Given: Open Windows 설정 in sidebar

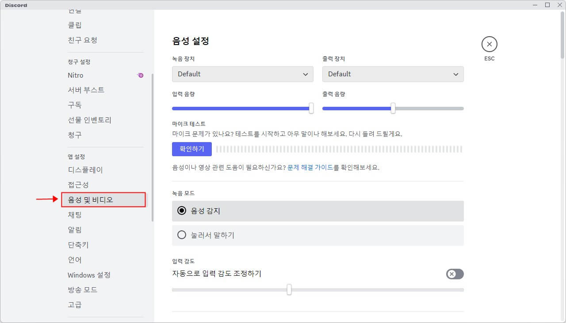Looking at the screenshot, I should [x=88, y=274].
